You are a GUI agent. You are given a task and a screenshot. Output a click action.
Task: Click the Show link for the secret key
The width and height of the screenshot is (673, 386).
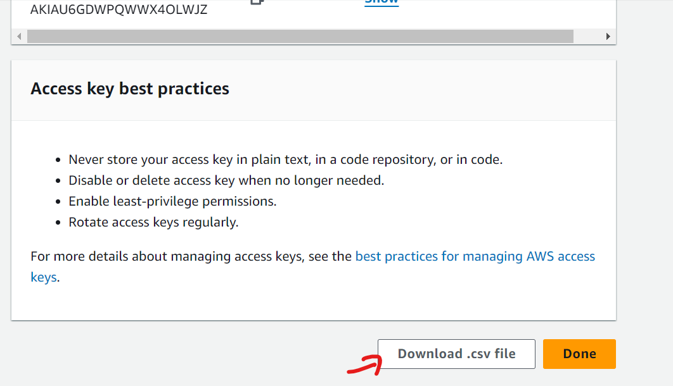pyautogui.click(x=381, y=2)
